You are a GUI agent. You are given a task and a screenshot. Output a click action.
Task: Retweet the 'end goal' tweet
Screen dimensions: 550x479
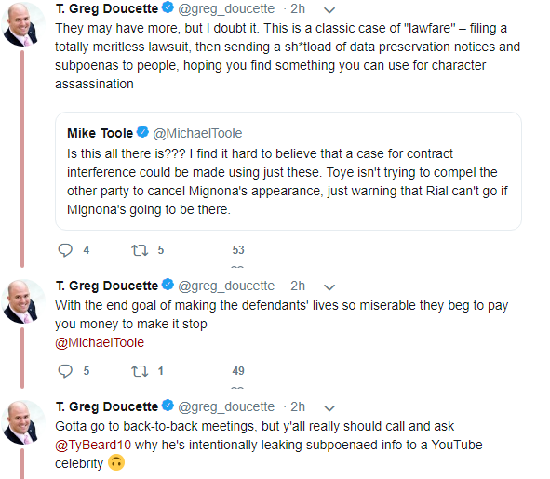coord(140,371)
